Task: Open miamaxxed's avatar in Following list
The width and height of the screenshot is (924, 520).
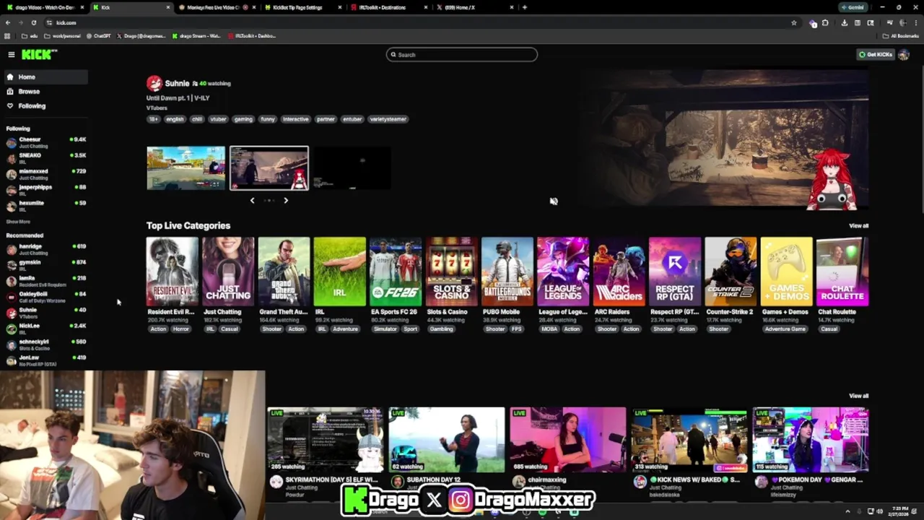Action: (x=12, y=174)
